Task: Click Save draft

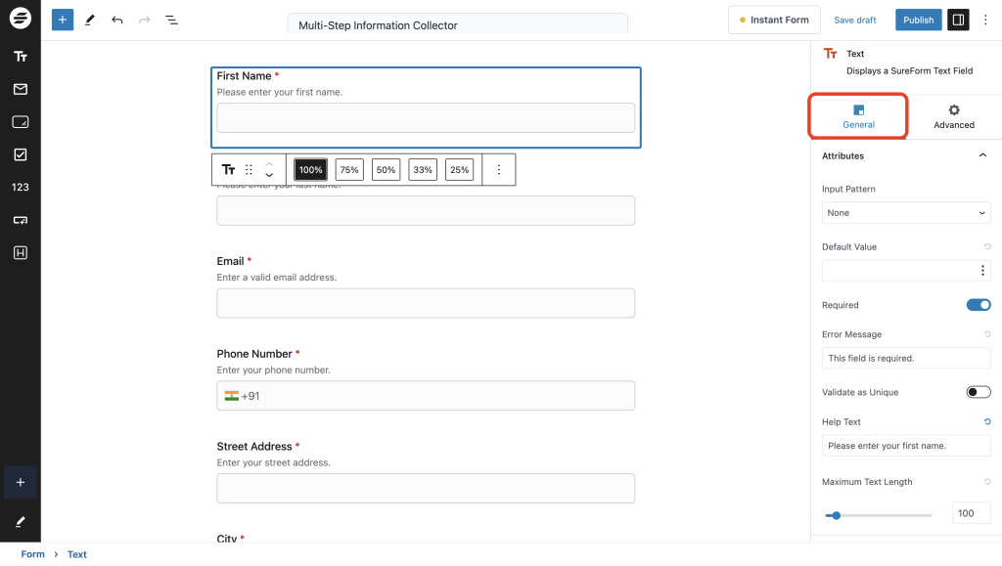Action: pyautogui.click(x=854, y=19)
